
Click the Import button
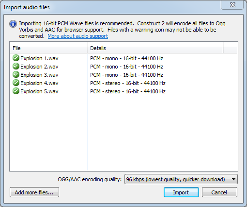pos(181,192)
